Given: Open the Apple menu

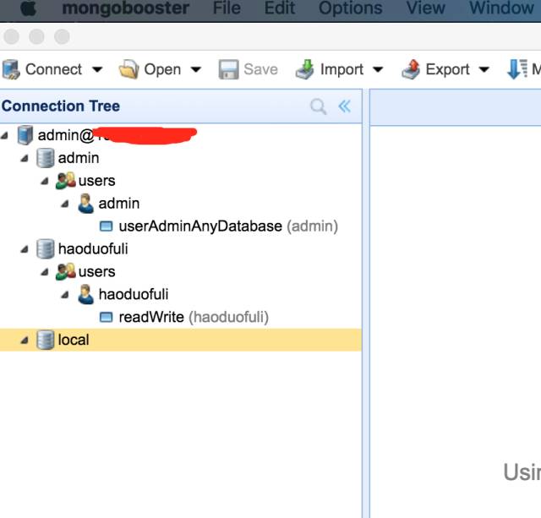Looking at the screenshot, I should point(28,8).
